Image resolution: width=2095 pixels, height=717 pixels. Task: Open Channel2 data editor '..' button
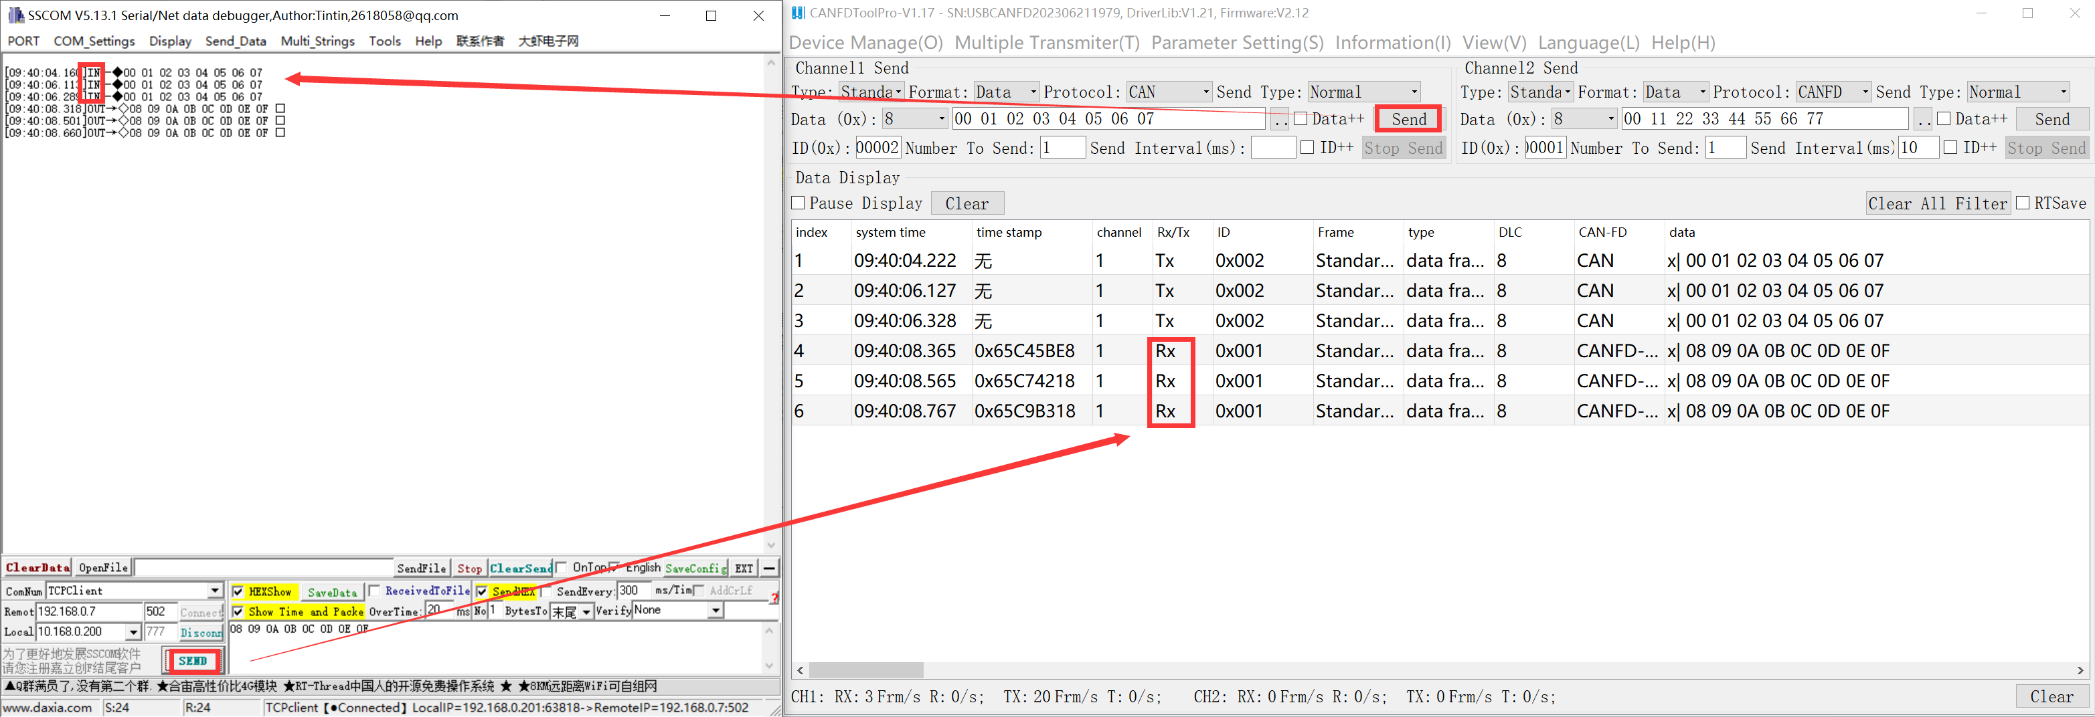1922,120
